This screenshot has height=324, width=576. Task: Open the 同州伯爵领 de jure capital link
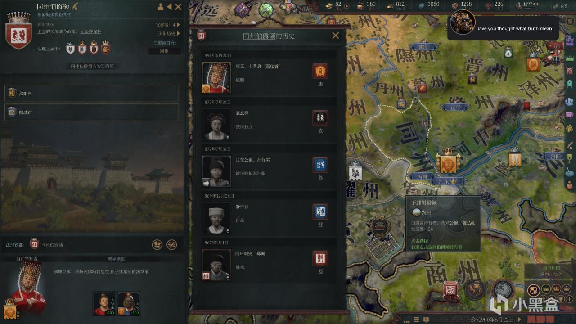click(x=52, y=245)
